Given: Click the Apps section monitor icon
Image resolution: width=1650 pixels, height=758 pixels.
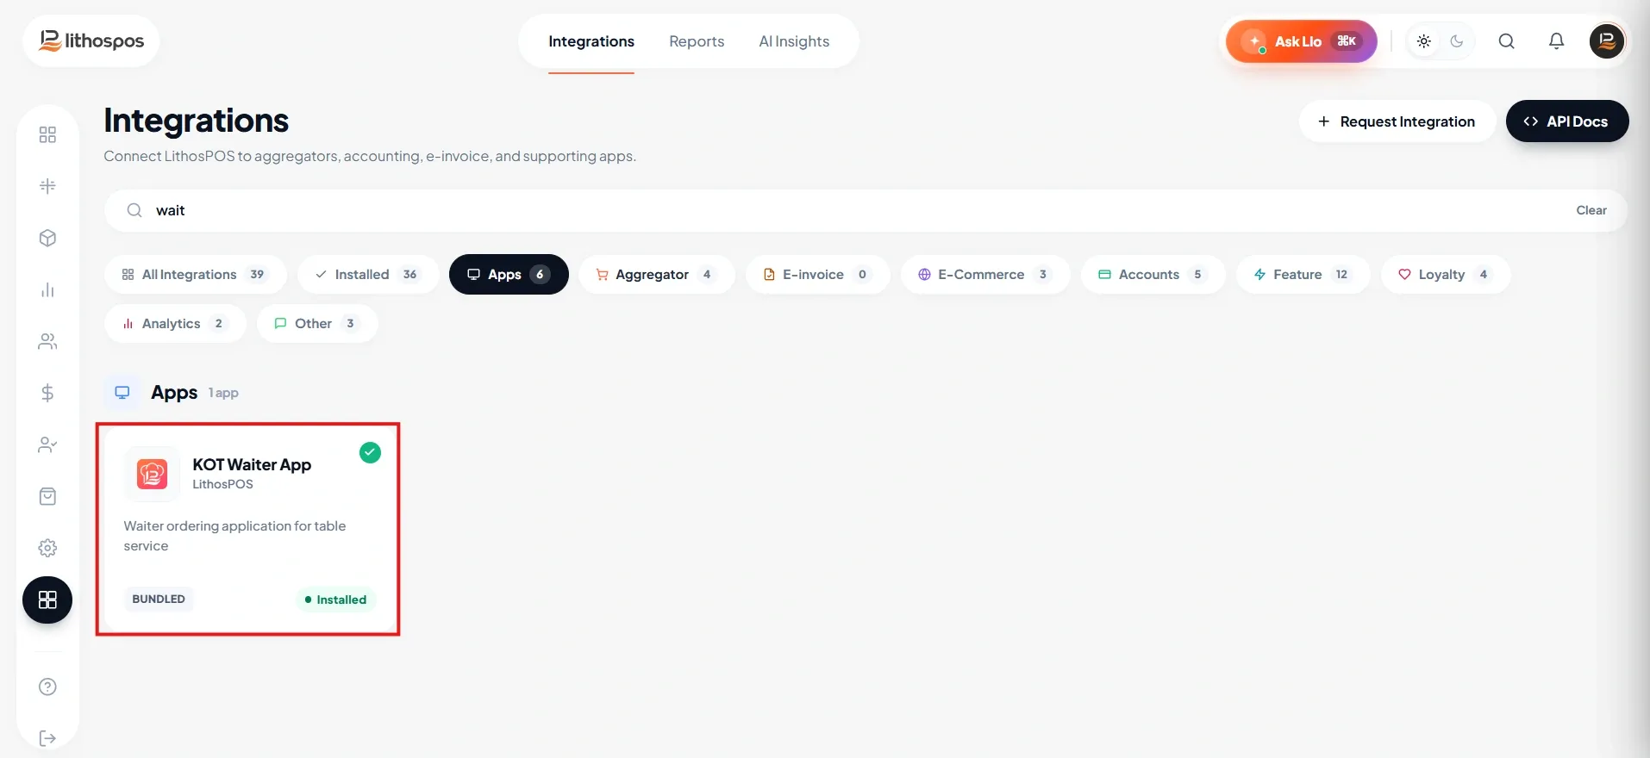Looking at the screenshot, I should 122,393.
